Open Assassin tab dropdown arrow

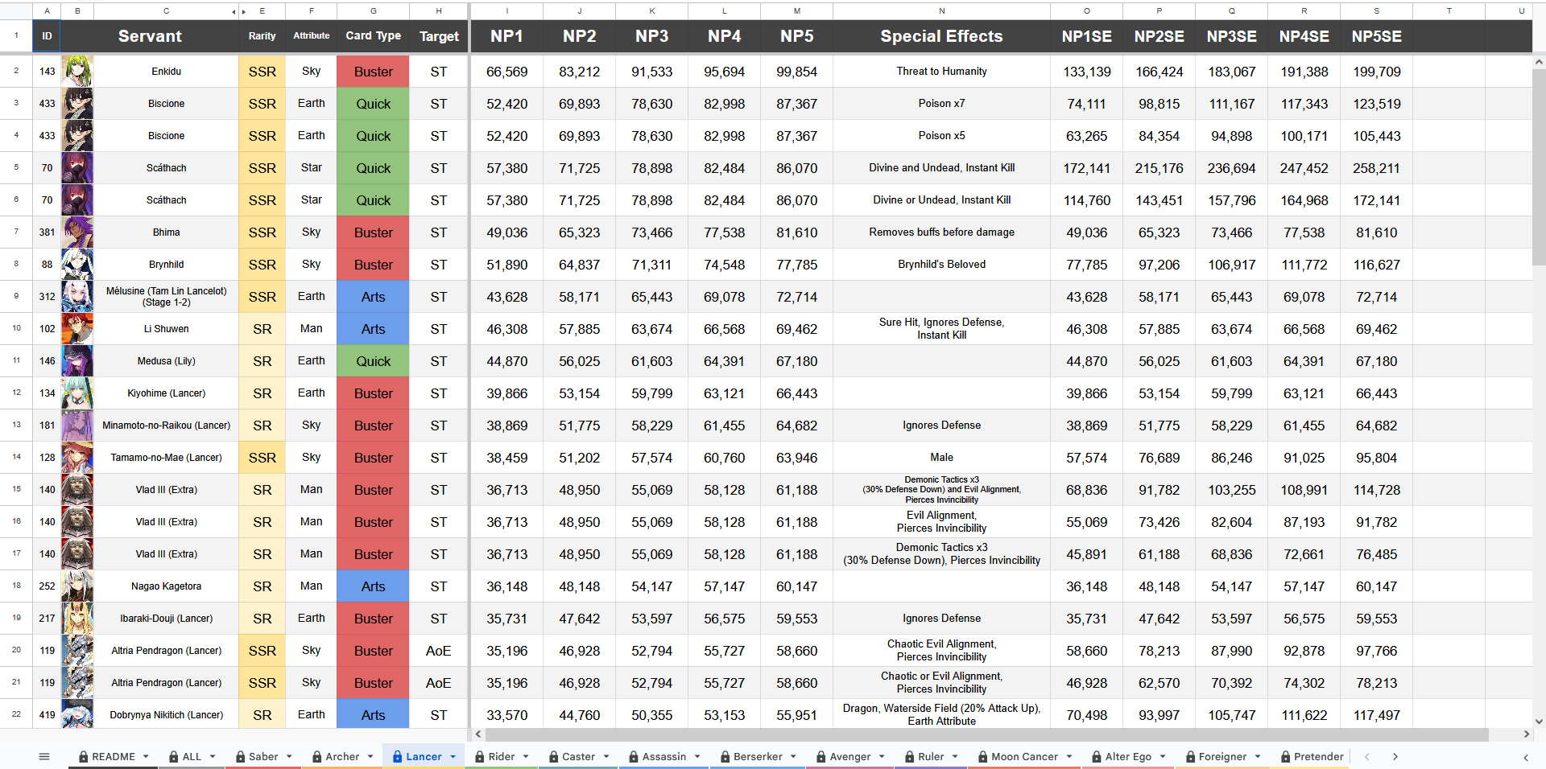click(697, 756)
